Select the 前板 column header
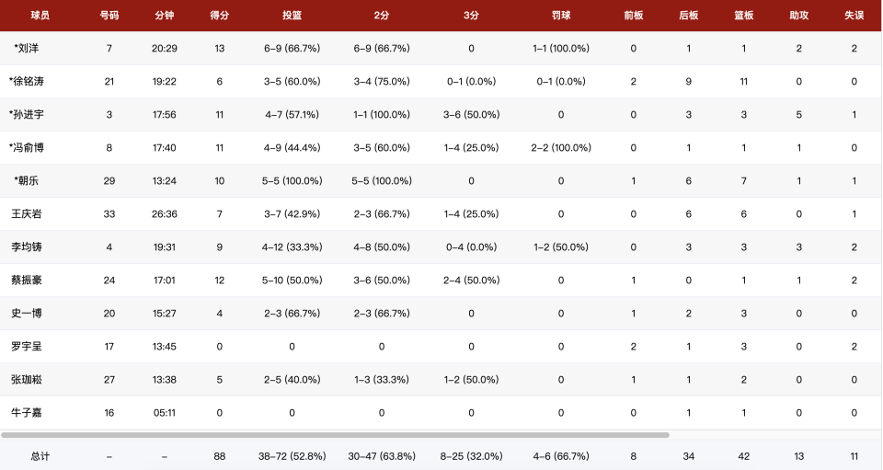The height and width of the screenshot is (470, 883). coord(634,16)
